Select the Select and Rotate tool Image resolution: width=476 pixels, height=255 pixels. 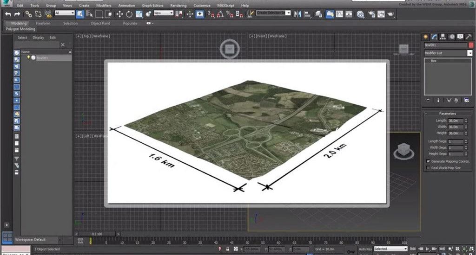pyautogui.click(x=129, y=14)
